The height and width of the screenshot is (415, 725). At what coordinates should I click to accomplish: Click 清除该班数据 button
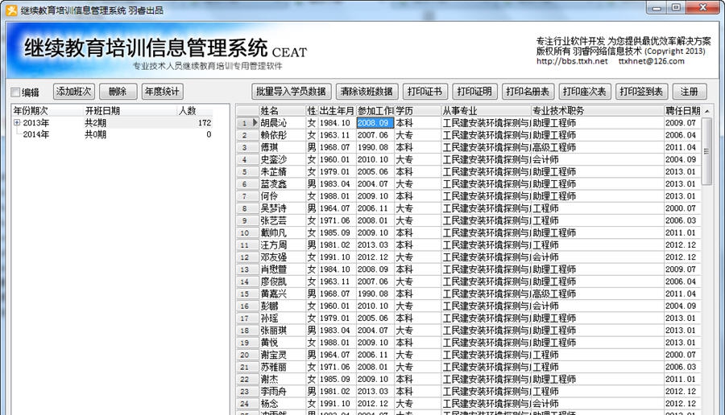[367, 92]
